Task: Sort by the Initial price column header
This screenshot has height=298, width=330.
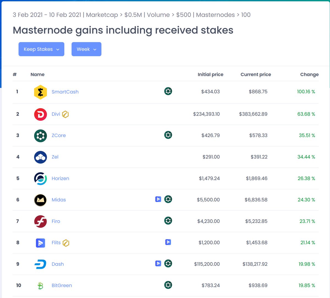Action: [210, 75]
